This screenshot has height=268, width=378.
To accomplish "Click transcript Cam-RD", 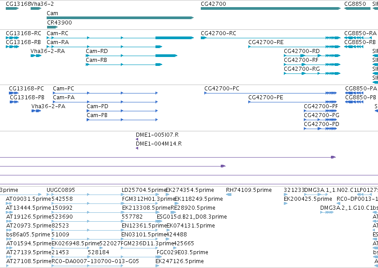I will pos(131,56).
